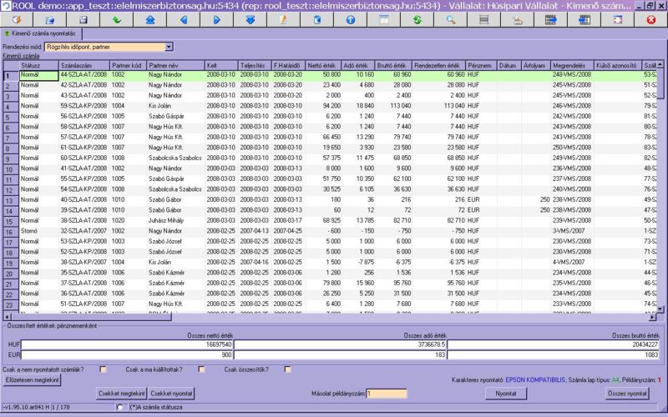Jump to first record with up arrow icon
This screenshot has width=668, height=417.
[149, 19]
